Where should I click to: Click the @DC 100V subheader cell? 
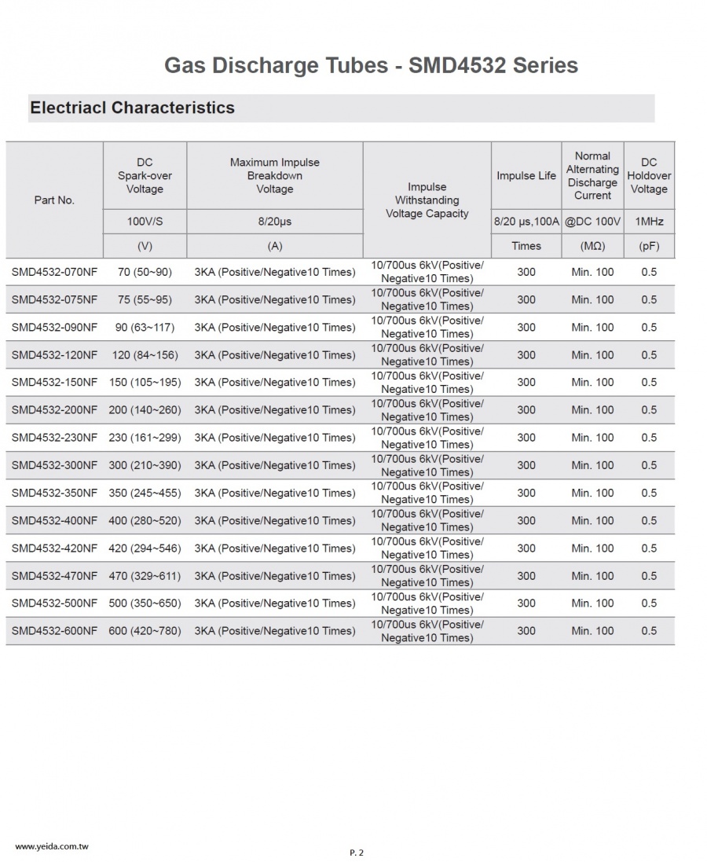pyautogui.click(x=592, y=222)
